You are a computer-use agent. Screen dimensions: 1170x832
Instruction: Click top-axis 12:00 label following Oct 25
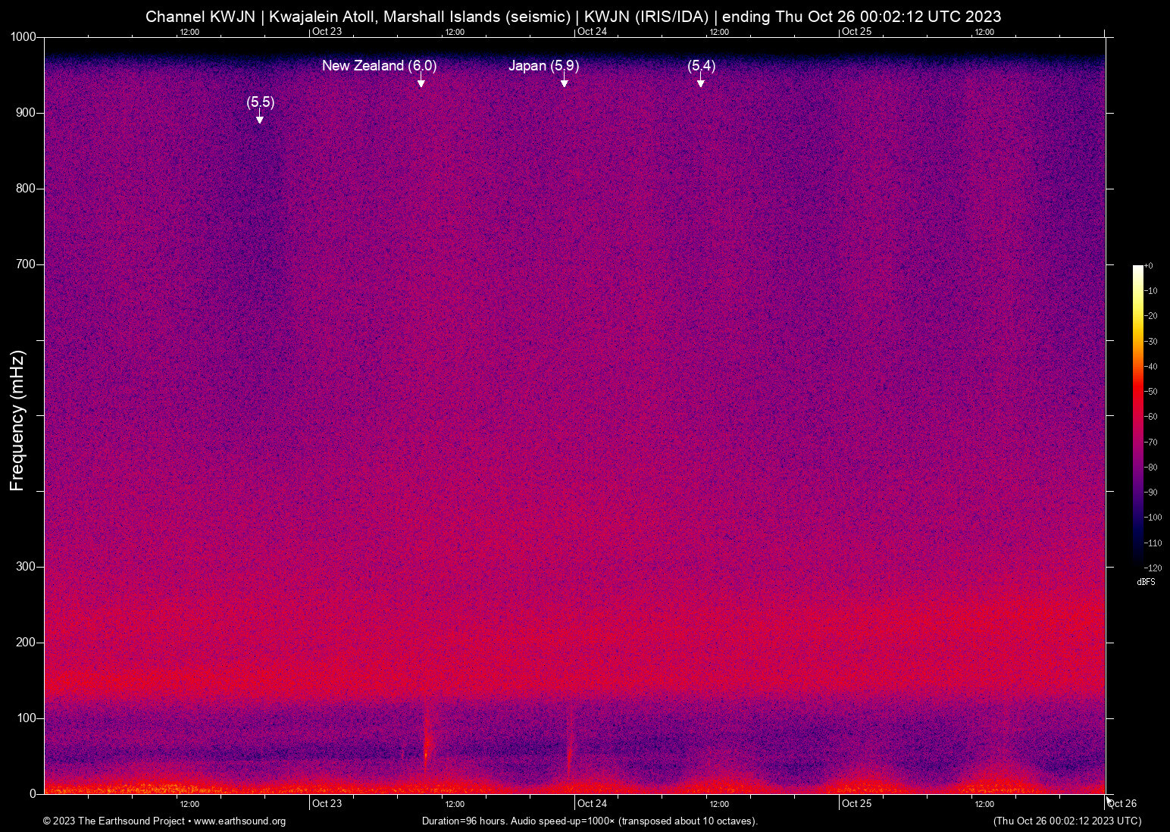(984, 33)
